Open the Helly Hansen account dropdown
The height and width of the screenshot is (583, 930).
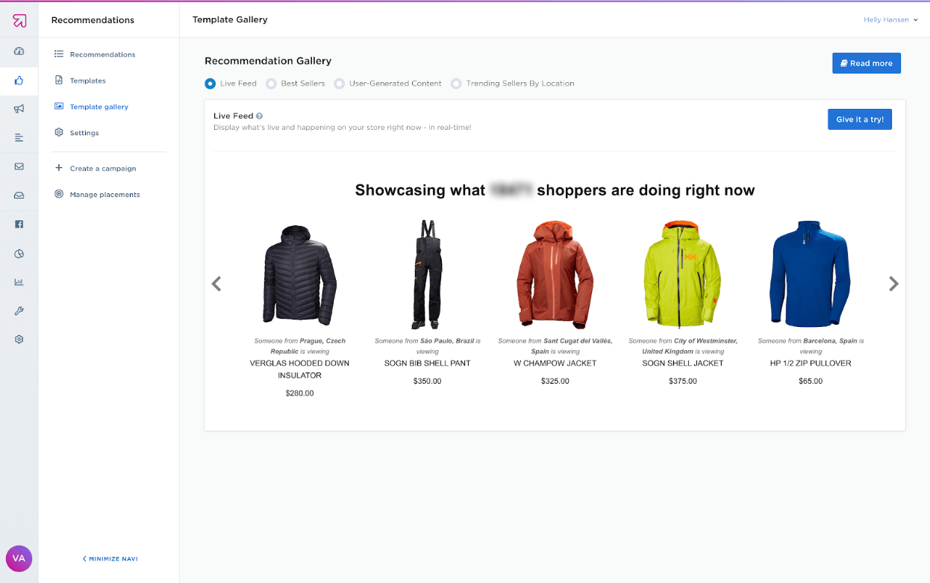pyautogui.click(x=890, y=20)
